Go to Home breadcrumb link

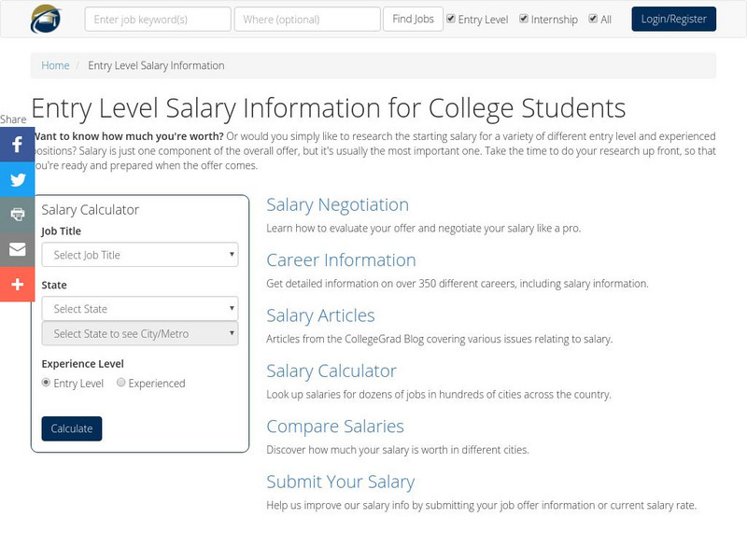pos(55,65)
